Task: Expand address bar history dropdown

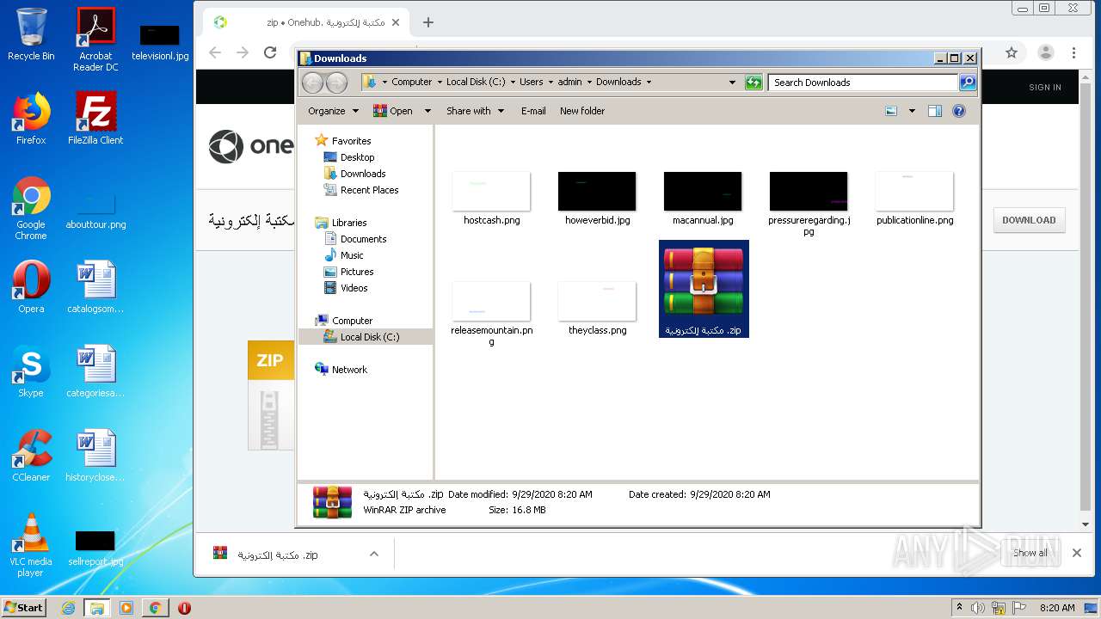Action: coord(732,83)
